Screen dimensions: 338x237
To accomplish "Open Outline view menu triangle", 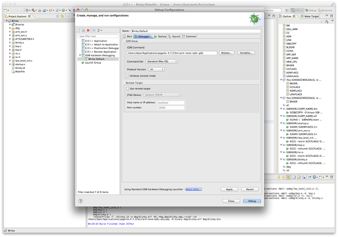I will [x=332, y=21].
